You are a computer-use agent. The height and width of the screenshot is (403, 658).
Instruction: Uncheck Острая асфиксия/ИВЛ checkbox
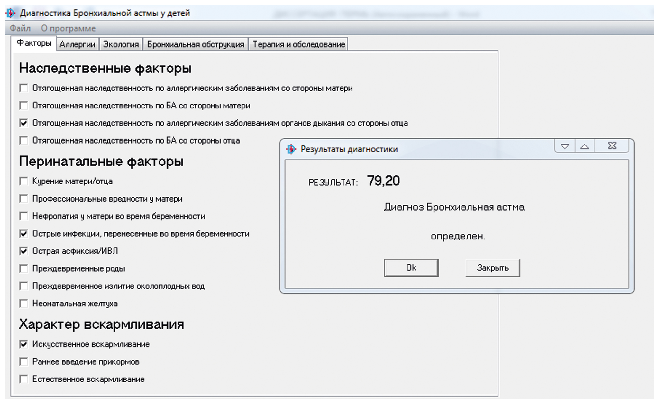pos(23,251)
